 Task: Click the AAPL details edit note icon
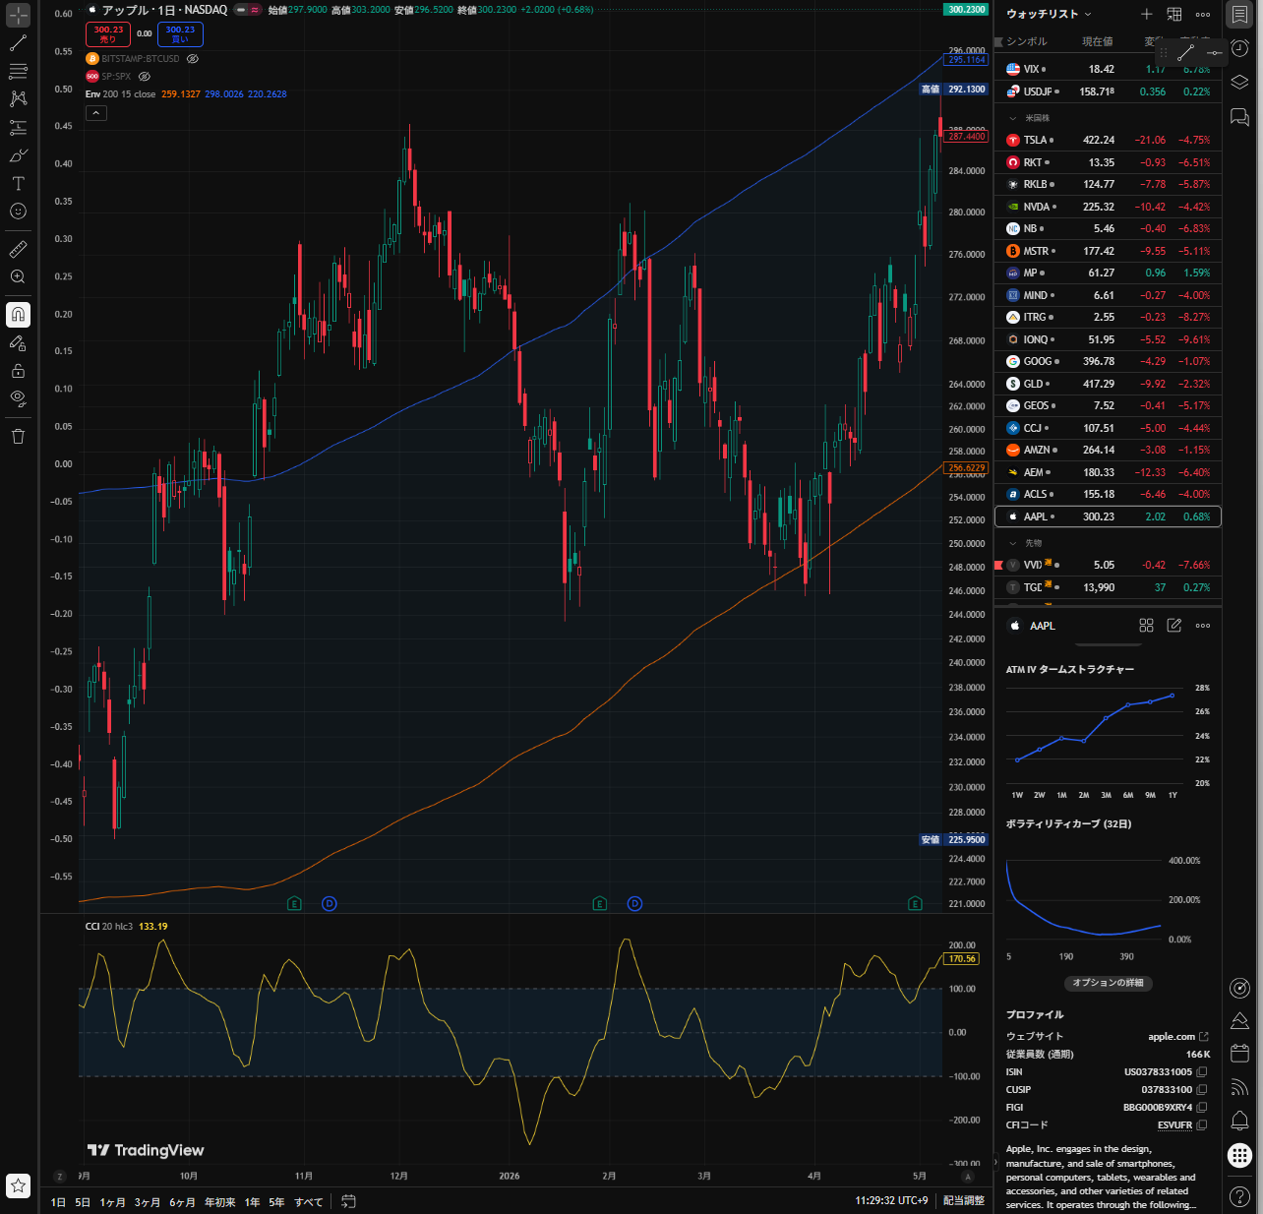[1174, 626]
